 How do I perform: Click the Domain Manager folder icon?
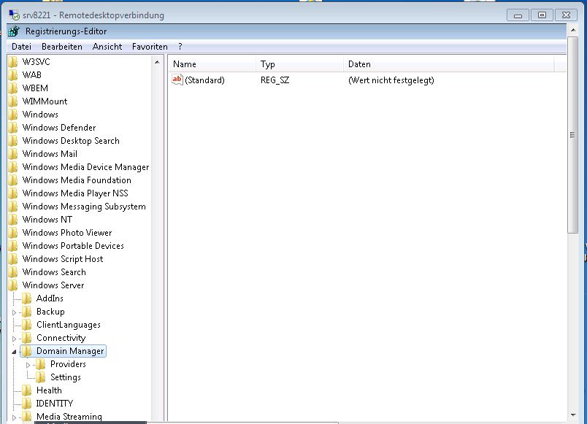[26, 351]
